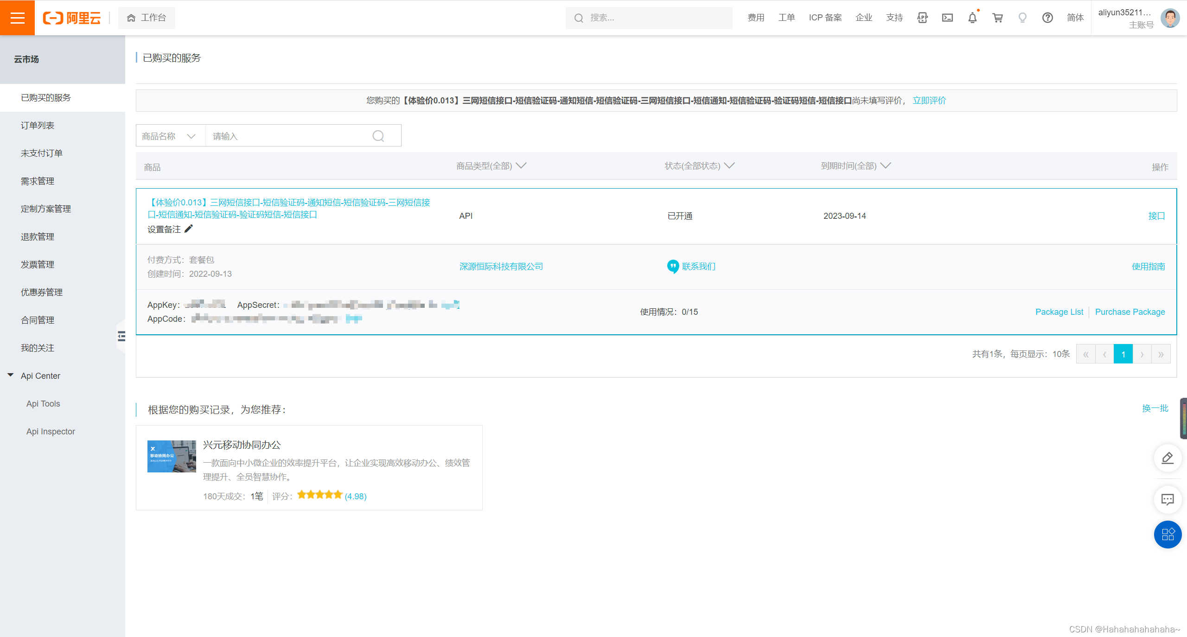Click the 兴元移动协同办公 product thumbnail

point(172,456)
